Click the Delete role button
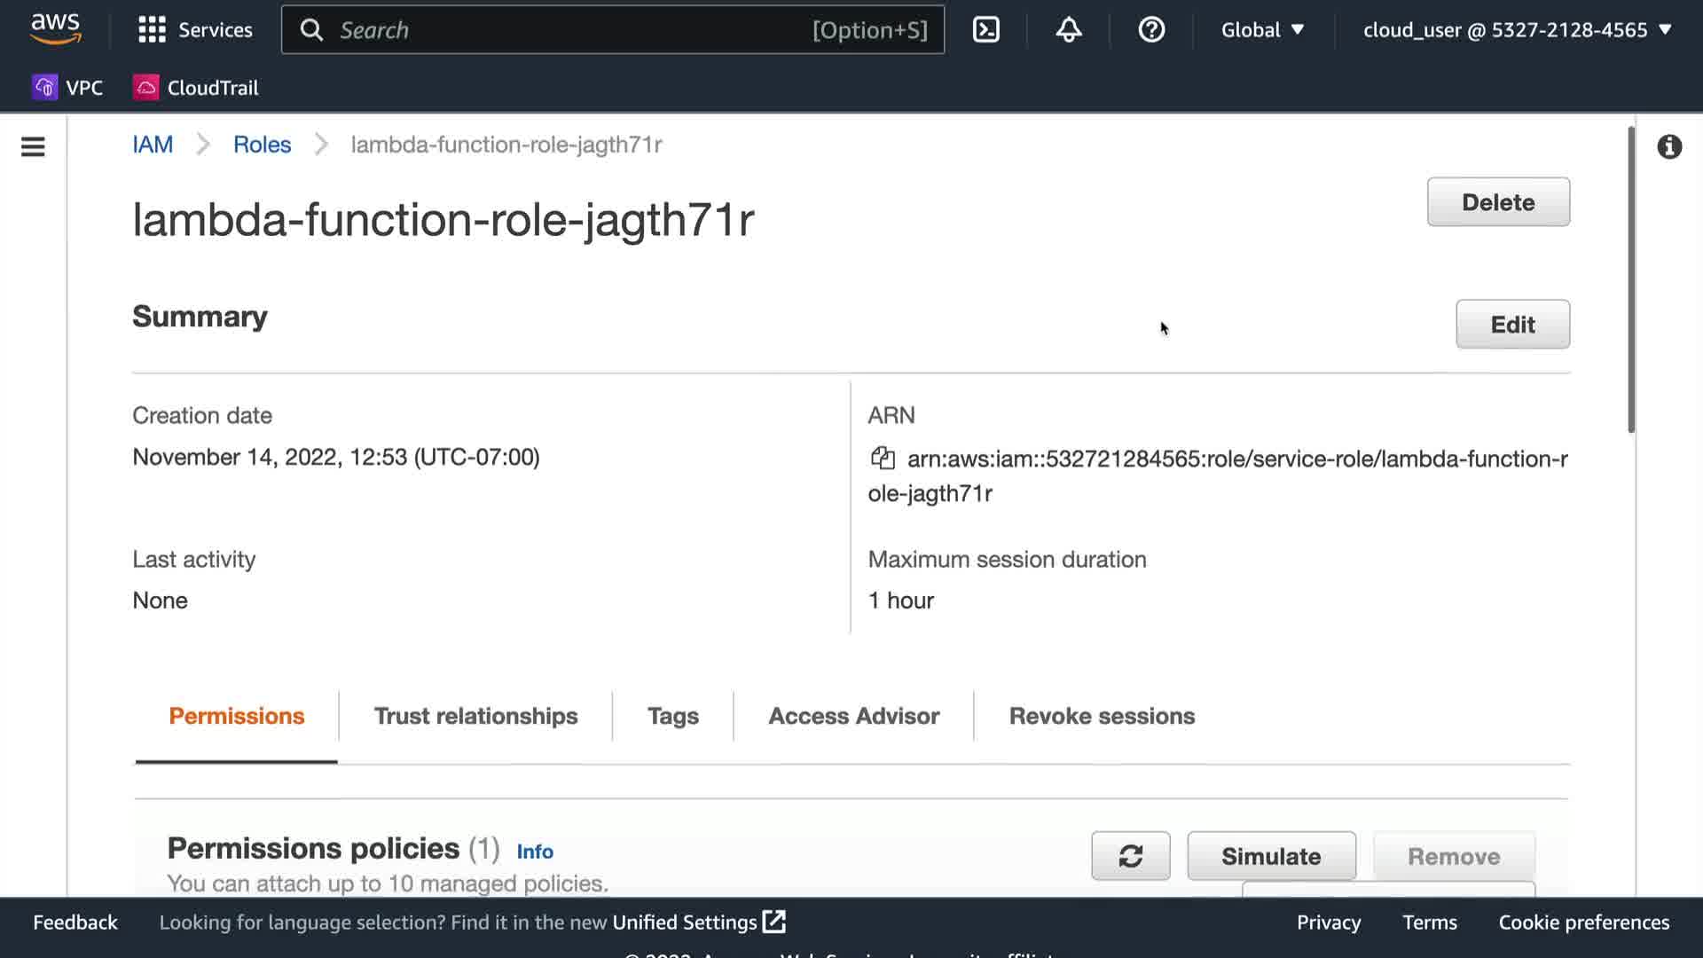The image size is (1703, 958). (x=1497, y=202)
